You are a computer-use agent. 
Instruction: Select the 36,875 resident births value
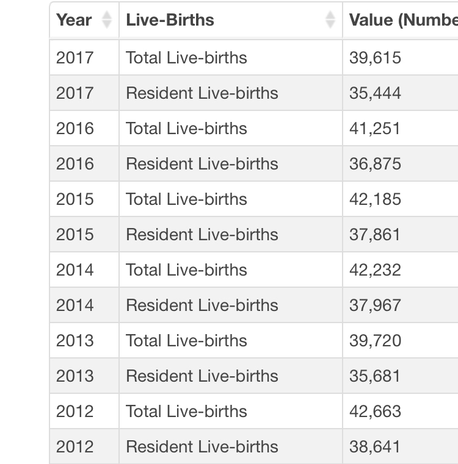coord(375,164)
